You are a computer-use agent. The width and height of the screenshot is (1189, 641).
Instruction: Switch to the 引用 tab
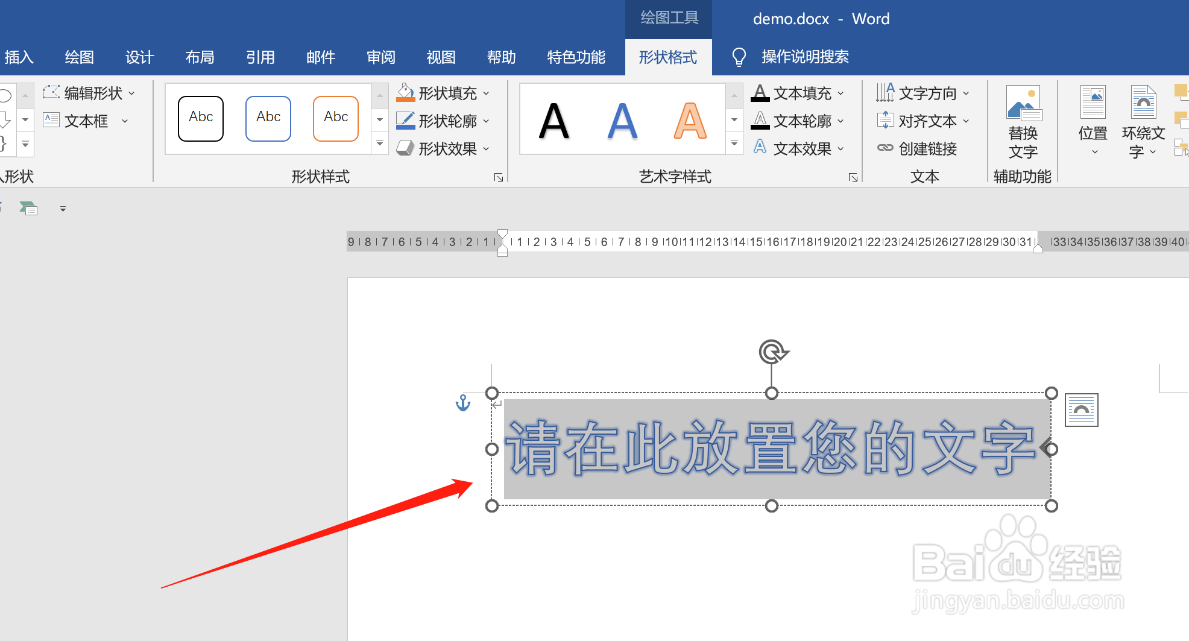coord(260,57)
